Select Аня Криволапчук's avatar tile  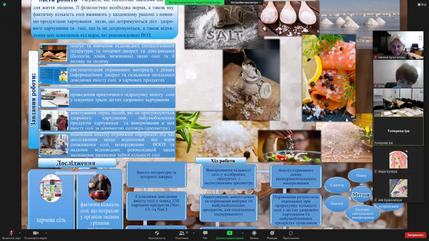click(x=398, y=189)
